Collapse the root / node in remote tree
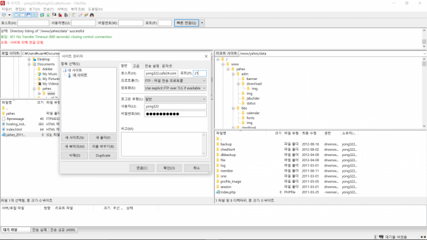The height and width of the screenshot is (240, 427). coord(218,59)
